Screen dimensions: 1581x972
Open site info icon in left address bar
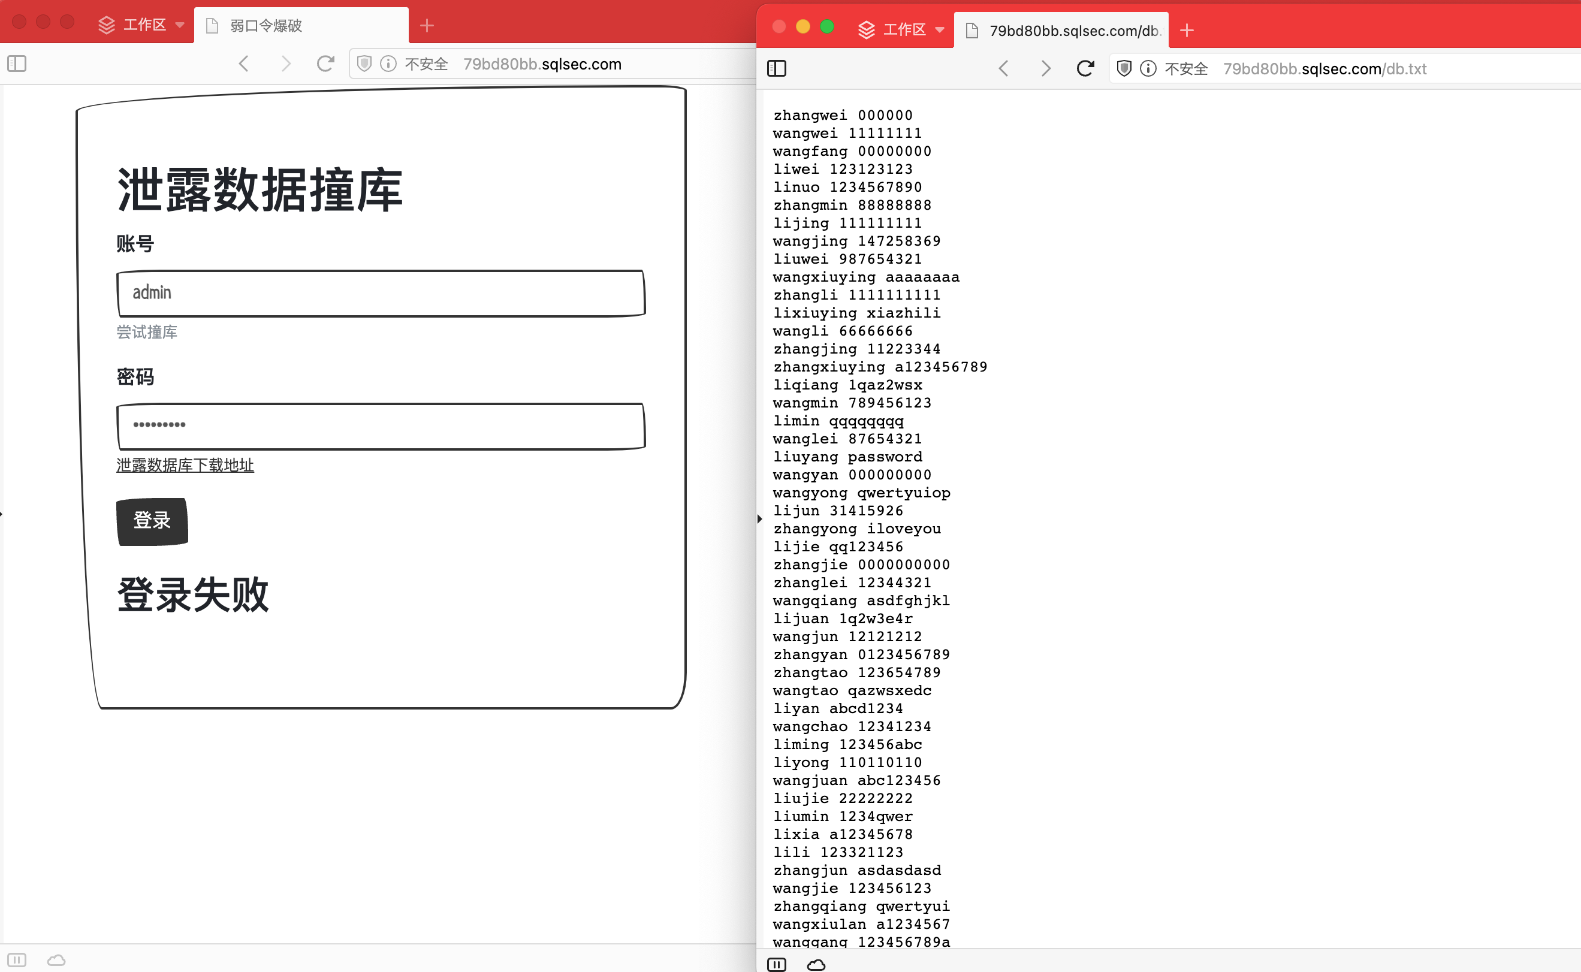(x=388, y=64)
